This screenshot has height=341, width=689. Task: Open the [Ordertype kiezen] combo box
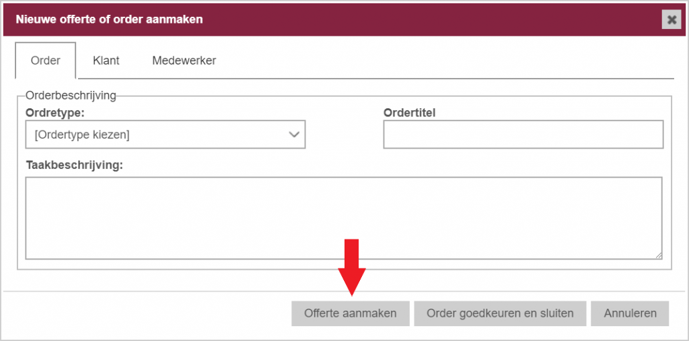click(166, 135)
